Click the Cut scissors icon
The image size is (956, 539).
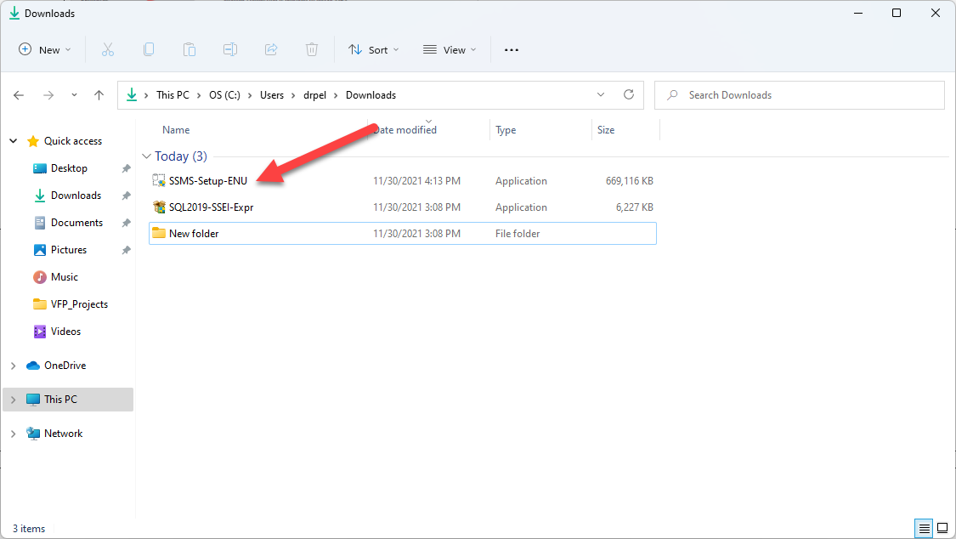(x=108, y=50)
